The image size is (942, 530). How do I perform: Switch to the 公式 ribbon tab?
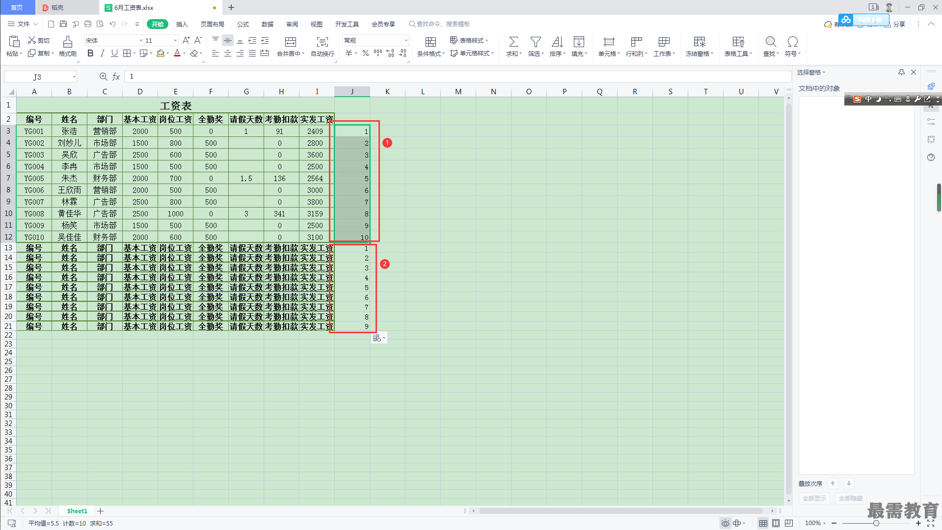point(243,24)
